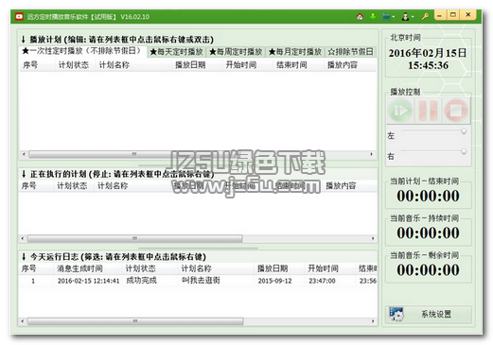The width and height of the screenshot is (493, 345).
Task: Open 系统设置 system settings button
Action: click(x=429, y=314)
